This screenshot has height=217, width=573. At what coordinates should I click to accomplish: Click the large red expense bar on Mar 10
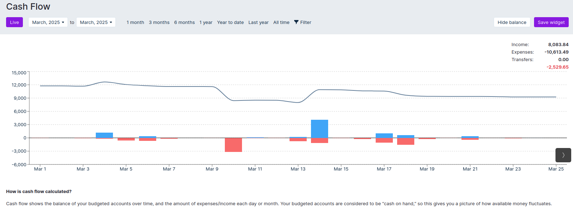(x=233, y=145)
